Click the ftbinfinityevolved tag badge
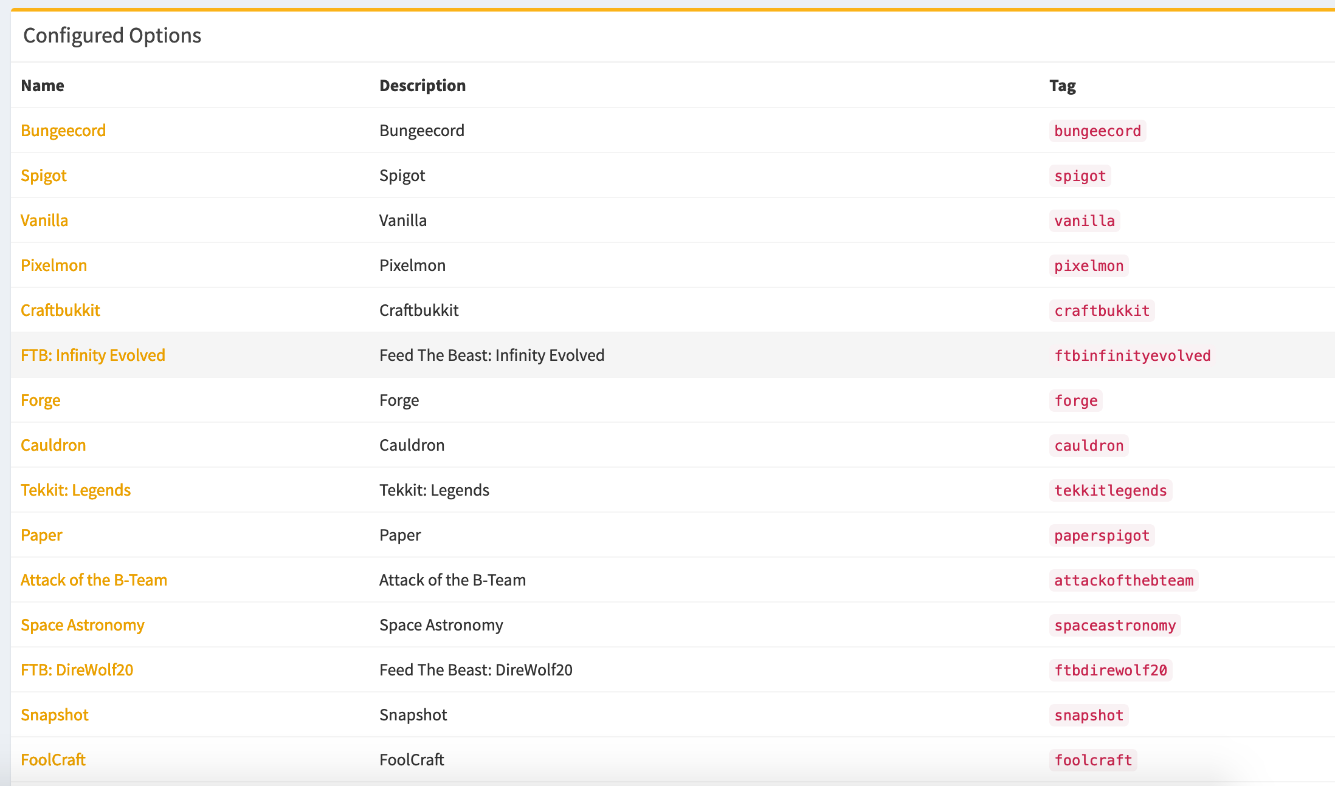The width and height of the screenshot is (1335, 786). (1132, 356)
